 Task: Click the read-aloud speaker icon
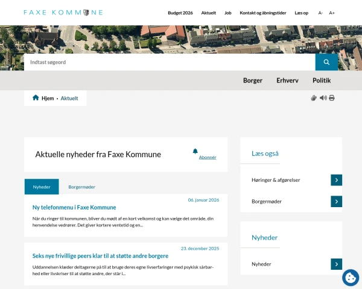coord(323,98)
